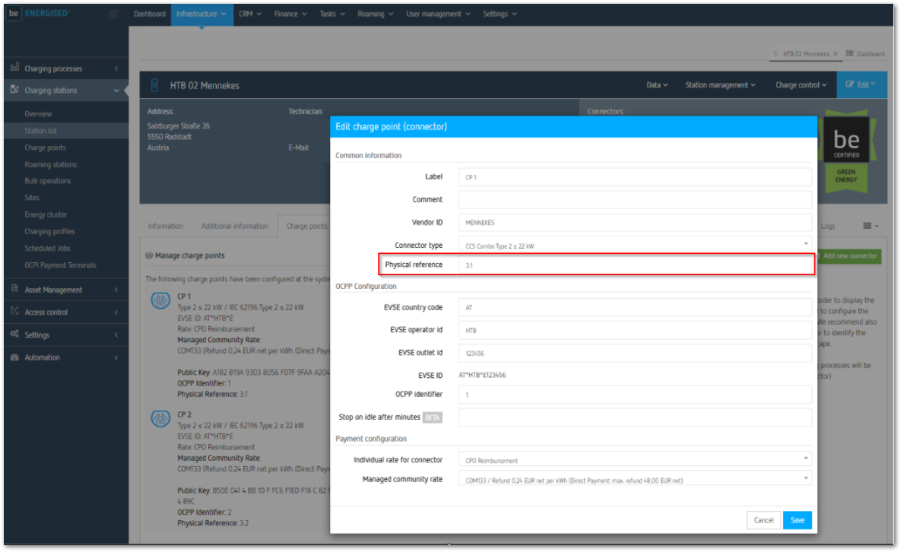Open the Connector type dropdown
The height and width of the screenshot is (552, 901).
tap(634, 246)
